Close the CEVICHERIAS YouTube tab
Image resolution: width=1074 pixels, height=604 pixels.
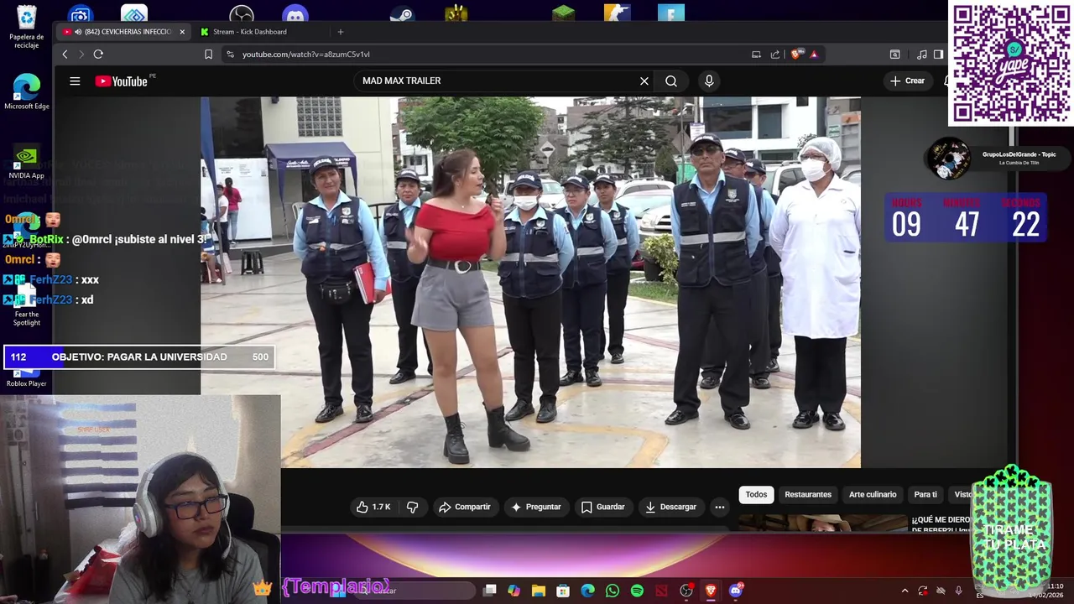pyautogui.click(x=182, y=32)
